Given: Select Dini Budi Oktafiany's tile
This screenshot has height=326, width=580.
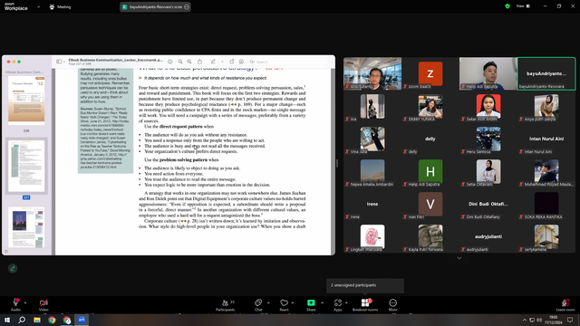Looking at the screenshot, I should point(488,204).
